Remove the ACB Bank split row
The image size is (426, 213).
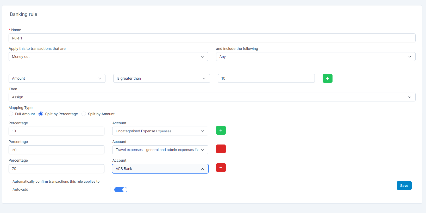221,168
